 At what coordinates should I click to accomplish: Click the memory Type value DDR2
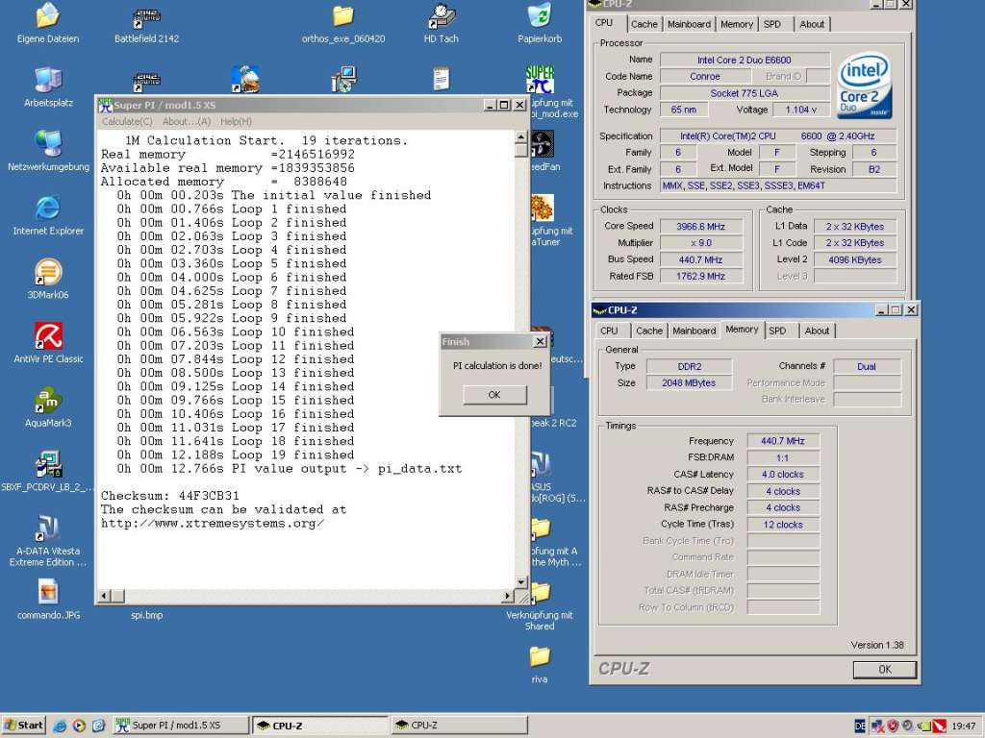click(689, 366)
